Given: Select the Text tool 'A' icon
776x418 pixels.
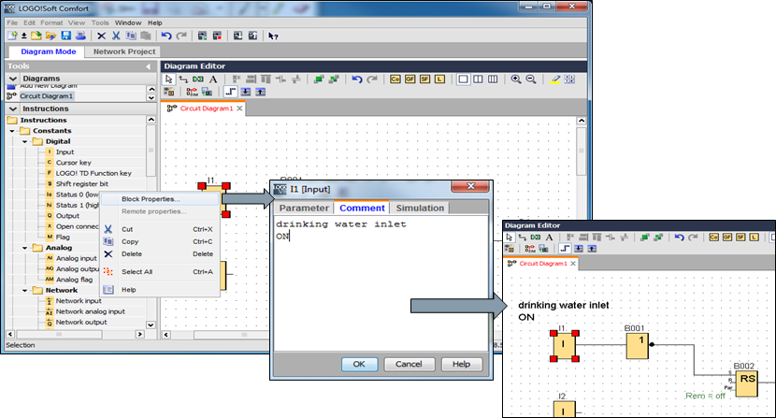Looking at the screenshot, I should 213,80.
